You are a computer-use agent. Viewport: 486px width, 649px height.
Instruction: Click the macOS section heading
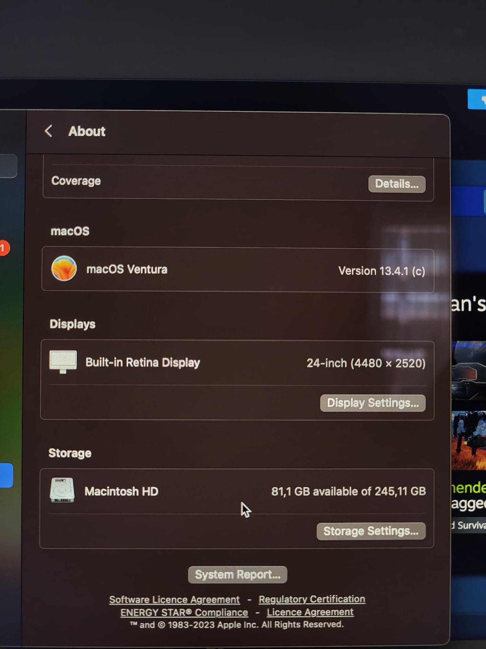[70, 231]
